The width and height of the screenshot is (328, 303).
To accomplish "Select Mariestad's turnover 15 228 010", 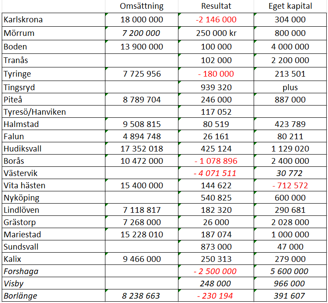I will point(142,234).
